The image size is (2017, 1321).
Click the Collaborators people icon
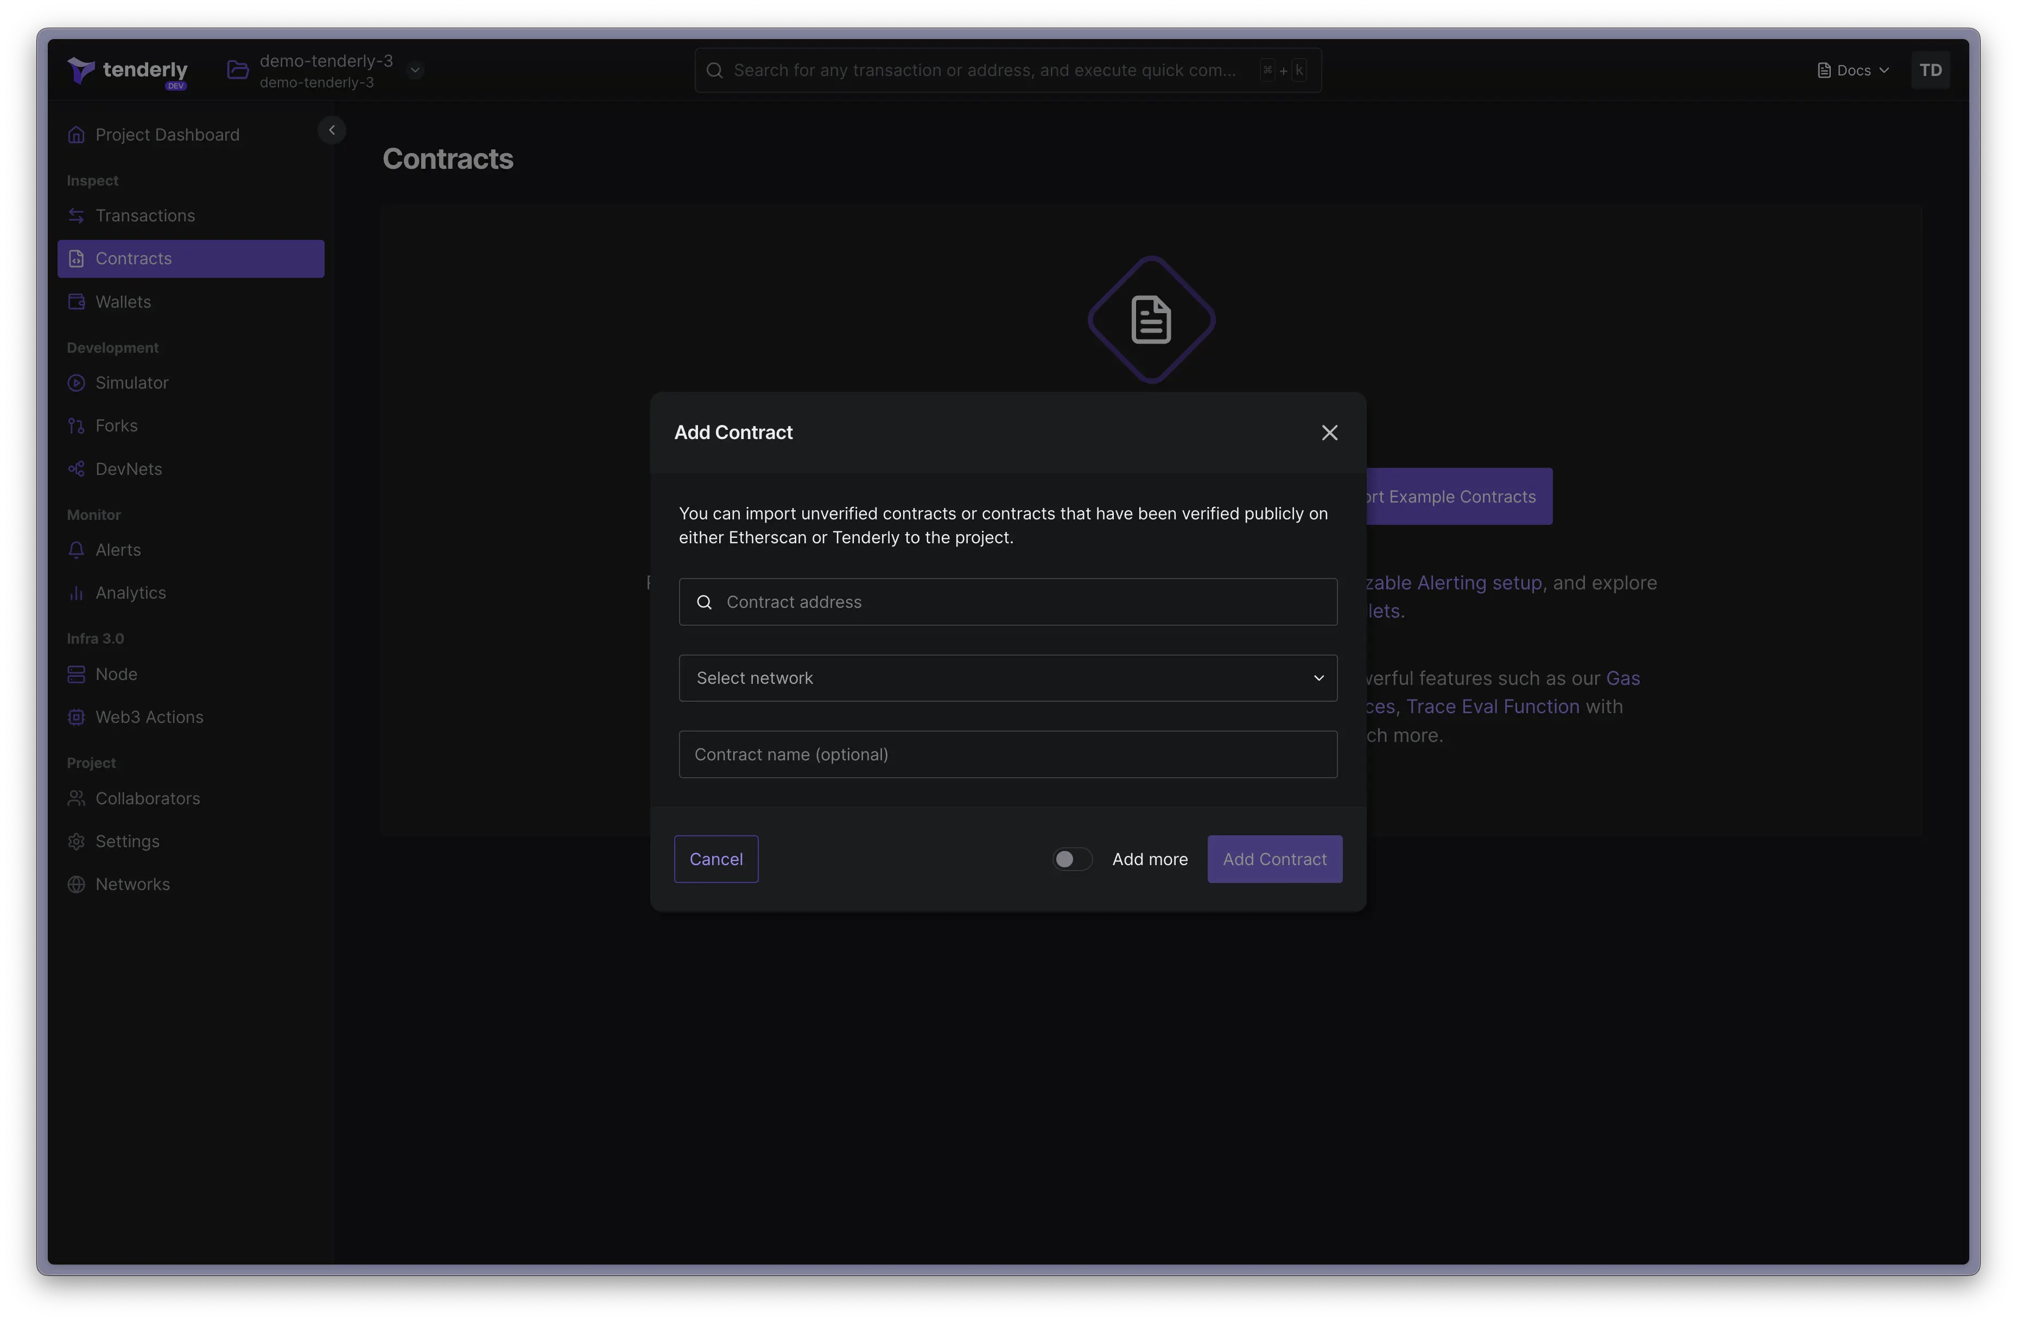coord(77,797)
